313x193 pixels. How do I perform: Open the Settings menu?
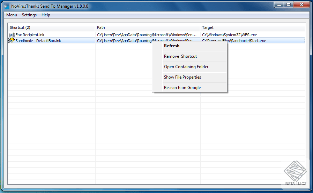tap(29, 15)
